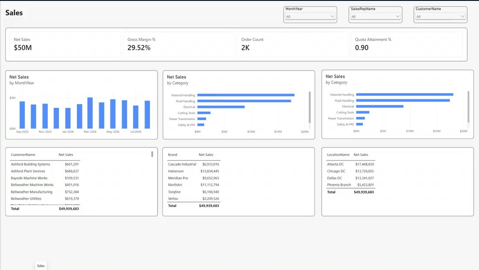Select the Halverson brand row
Viewport: 479px width, 270px height.
coord(193,171)
